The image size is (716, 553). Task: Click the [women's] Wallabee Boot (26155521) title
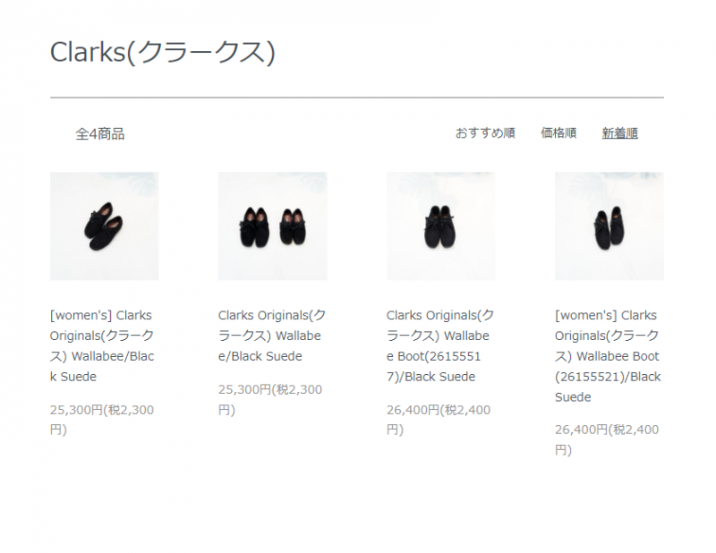point(608,356)
